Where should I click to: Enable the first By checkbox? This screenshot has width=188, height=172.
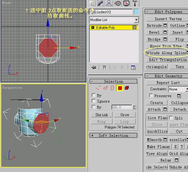(x=94, y=95)
